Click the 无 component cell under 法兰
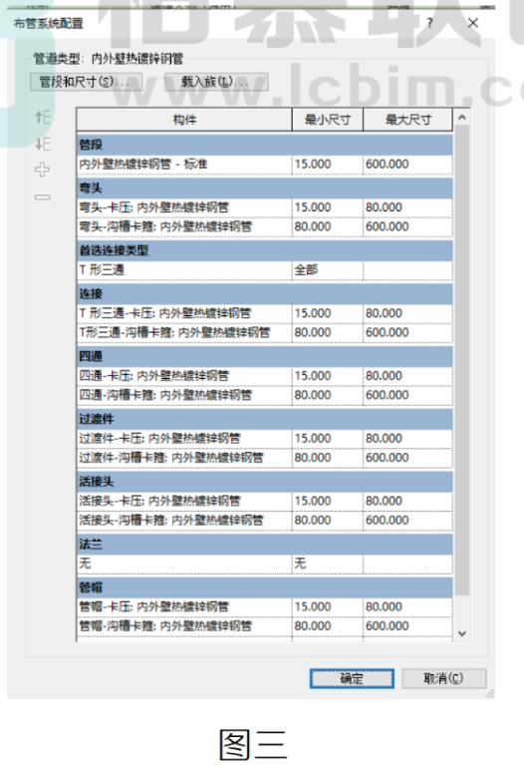 click(x=184, y=564)
